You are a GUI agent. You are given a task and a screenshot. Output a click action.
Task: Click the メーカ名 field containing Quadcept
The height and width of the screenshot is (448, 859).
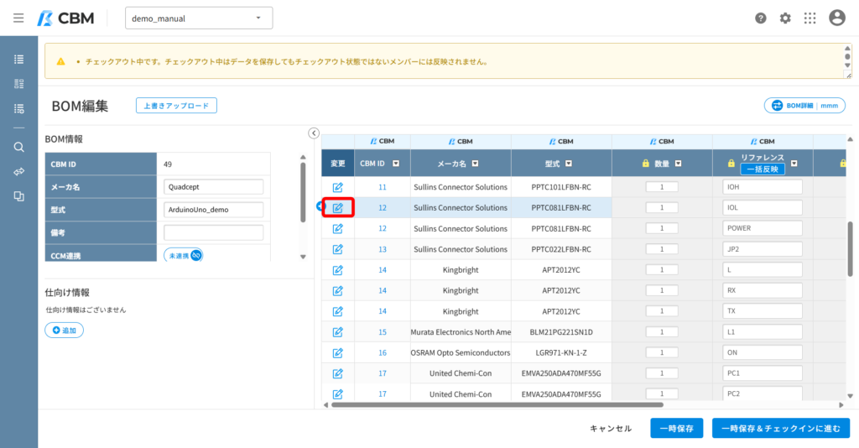[213, 187]
